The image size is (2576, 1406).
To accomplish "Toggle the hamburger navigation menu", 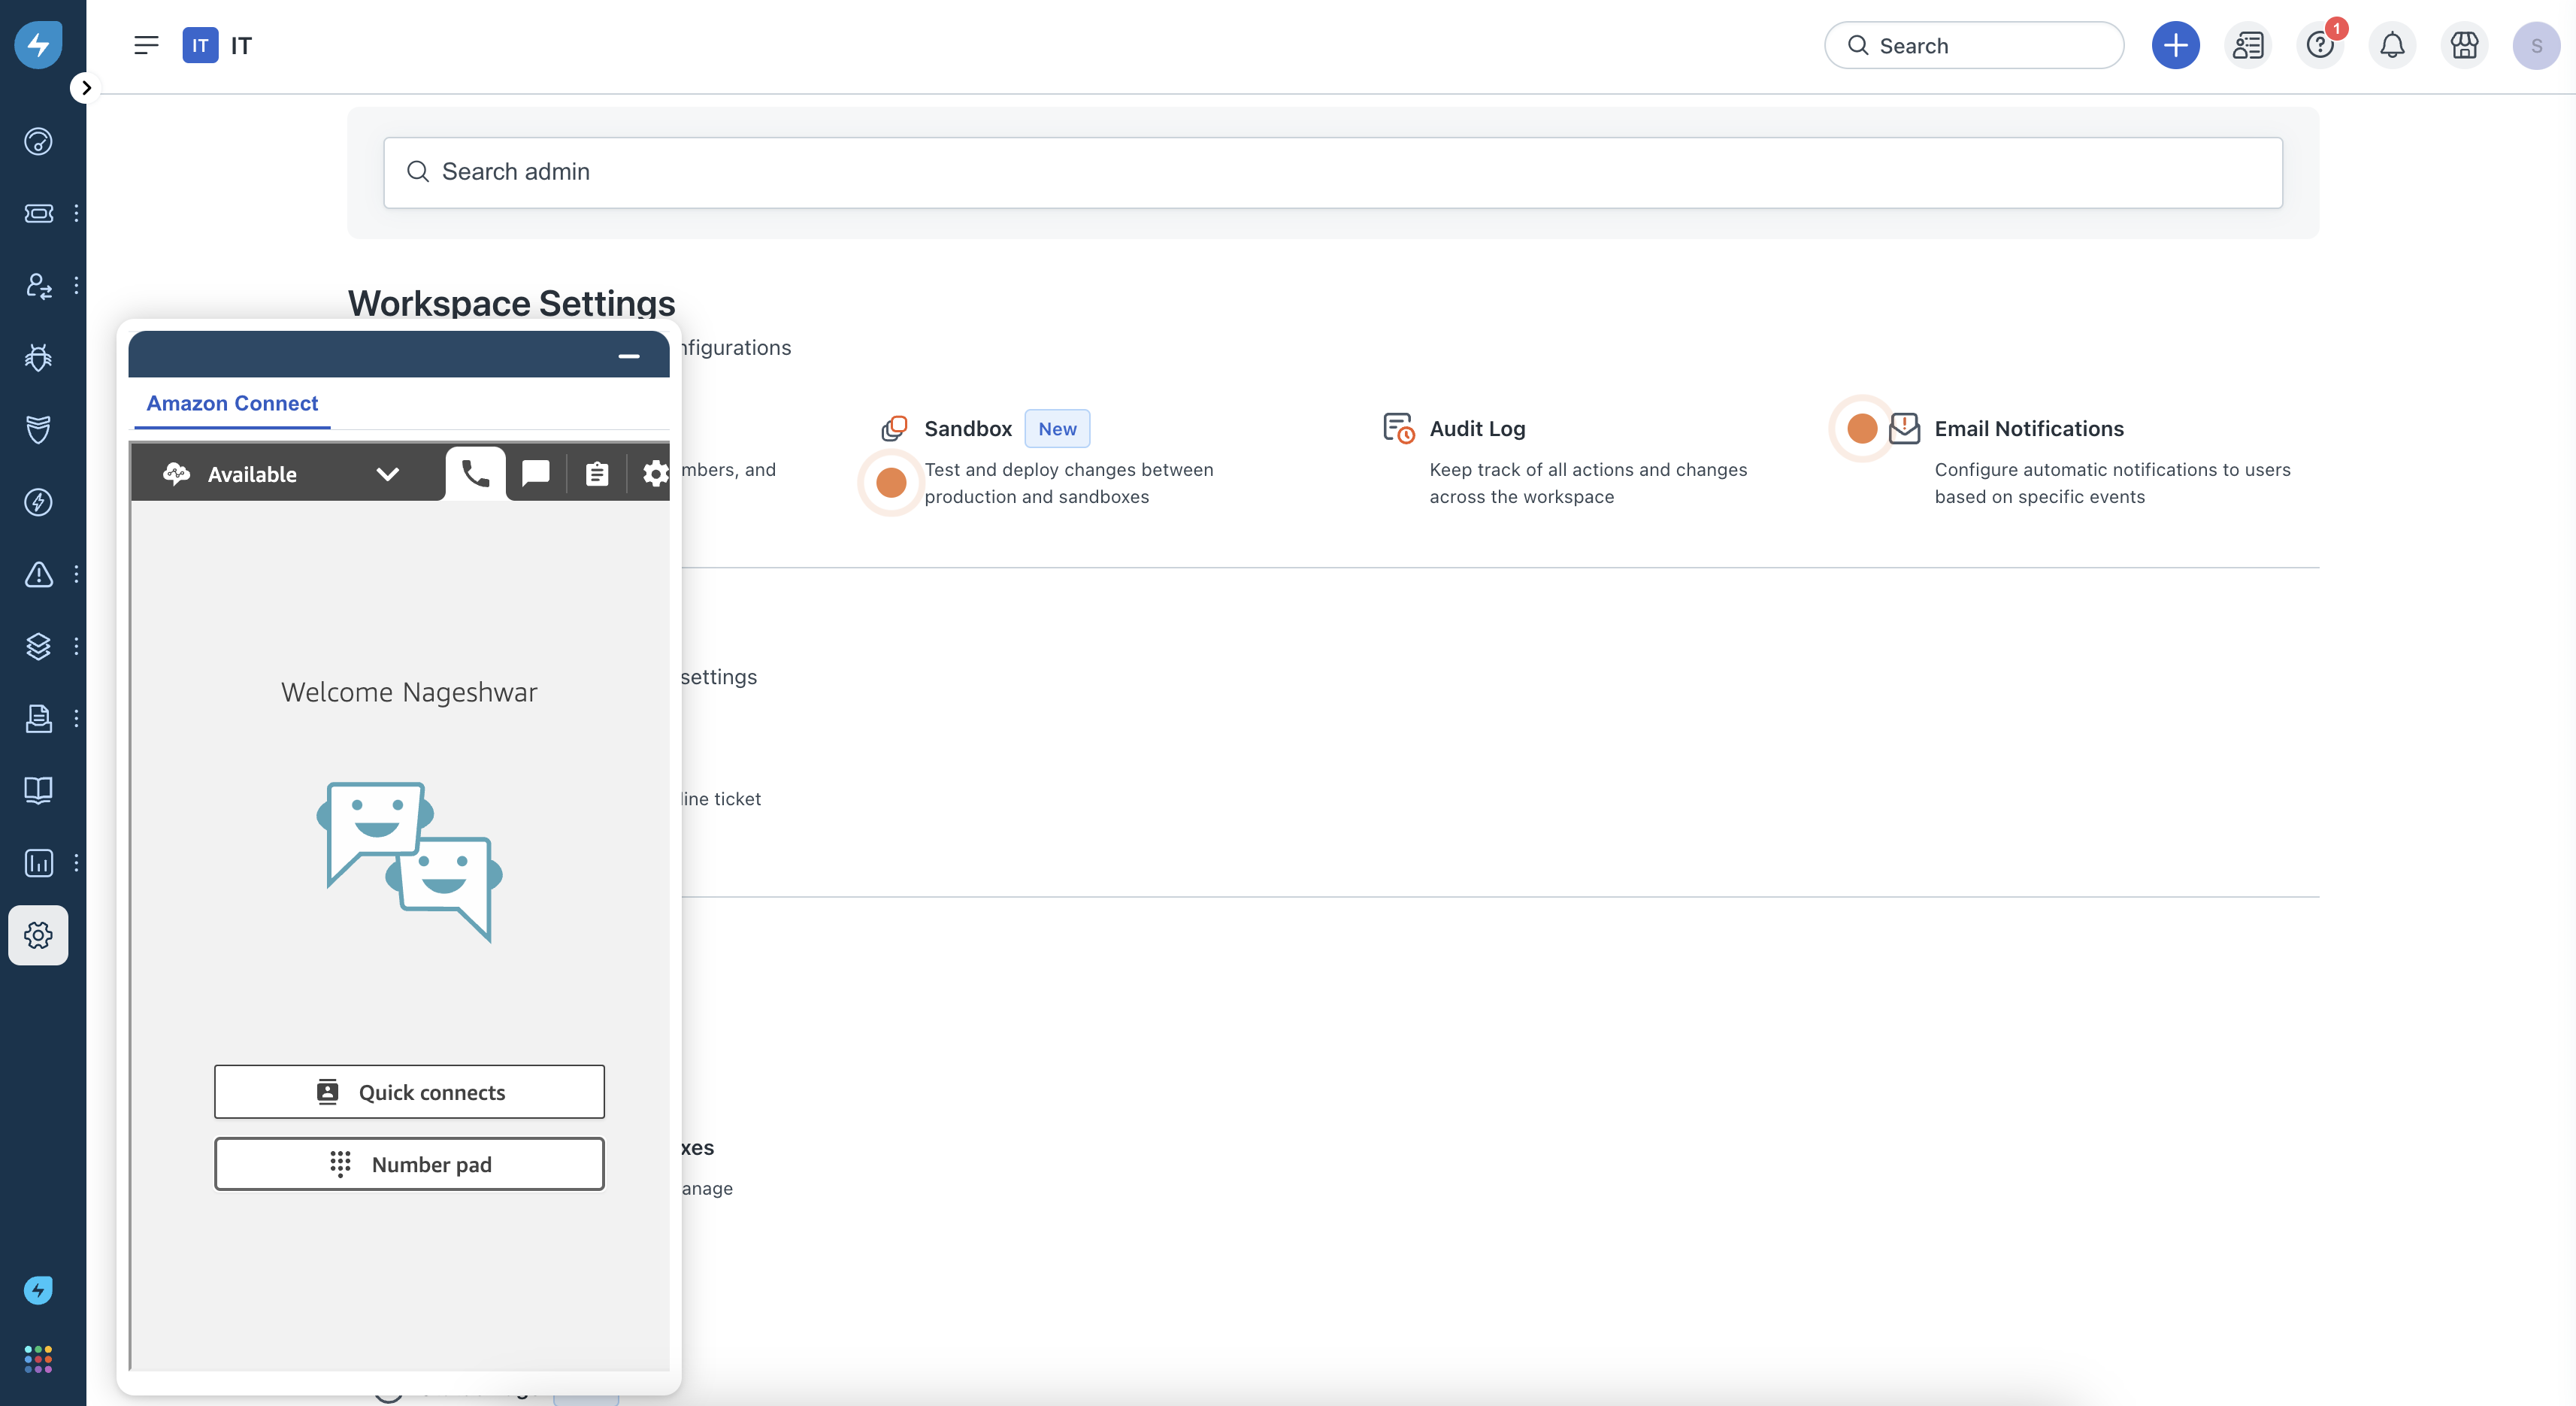I will [146, 45].
